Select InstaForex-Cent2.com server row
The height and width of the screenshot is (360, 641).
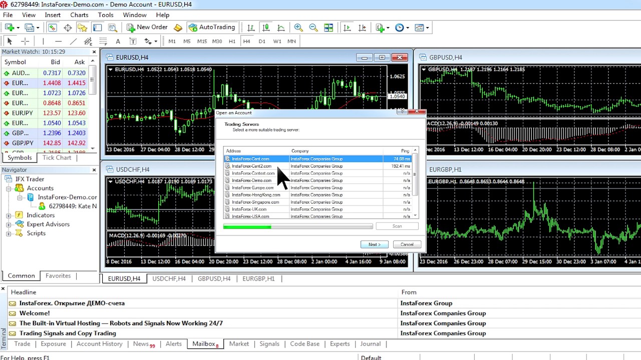(317, 166)
